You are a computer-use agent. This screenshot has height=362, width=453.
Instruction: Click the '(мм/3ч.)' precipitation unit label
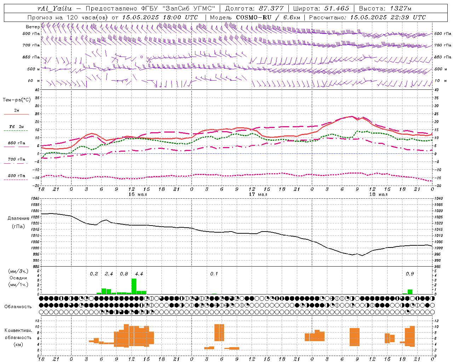pyautogui.click(x=18, y=271)
